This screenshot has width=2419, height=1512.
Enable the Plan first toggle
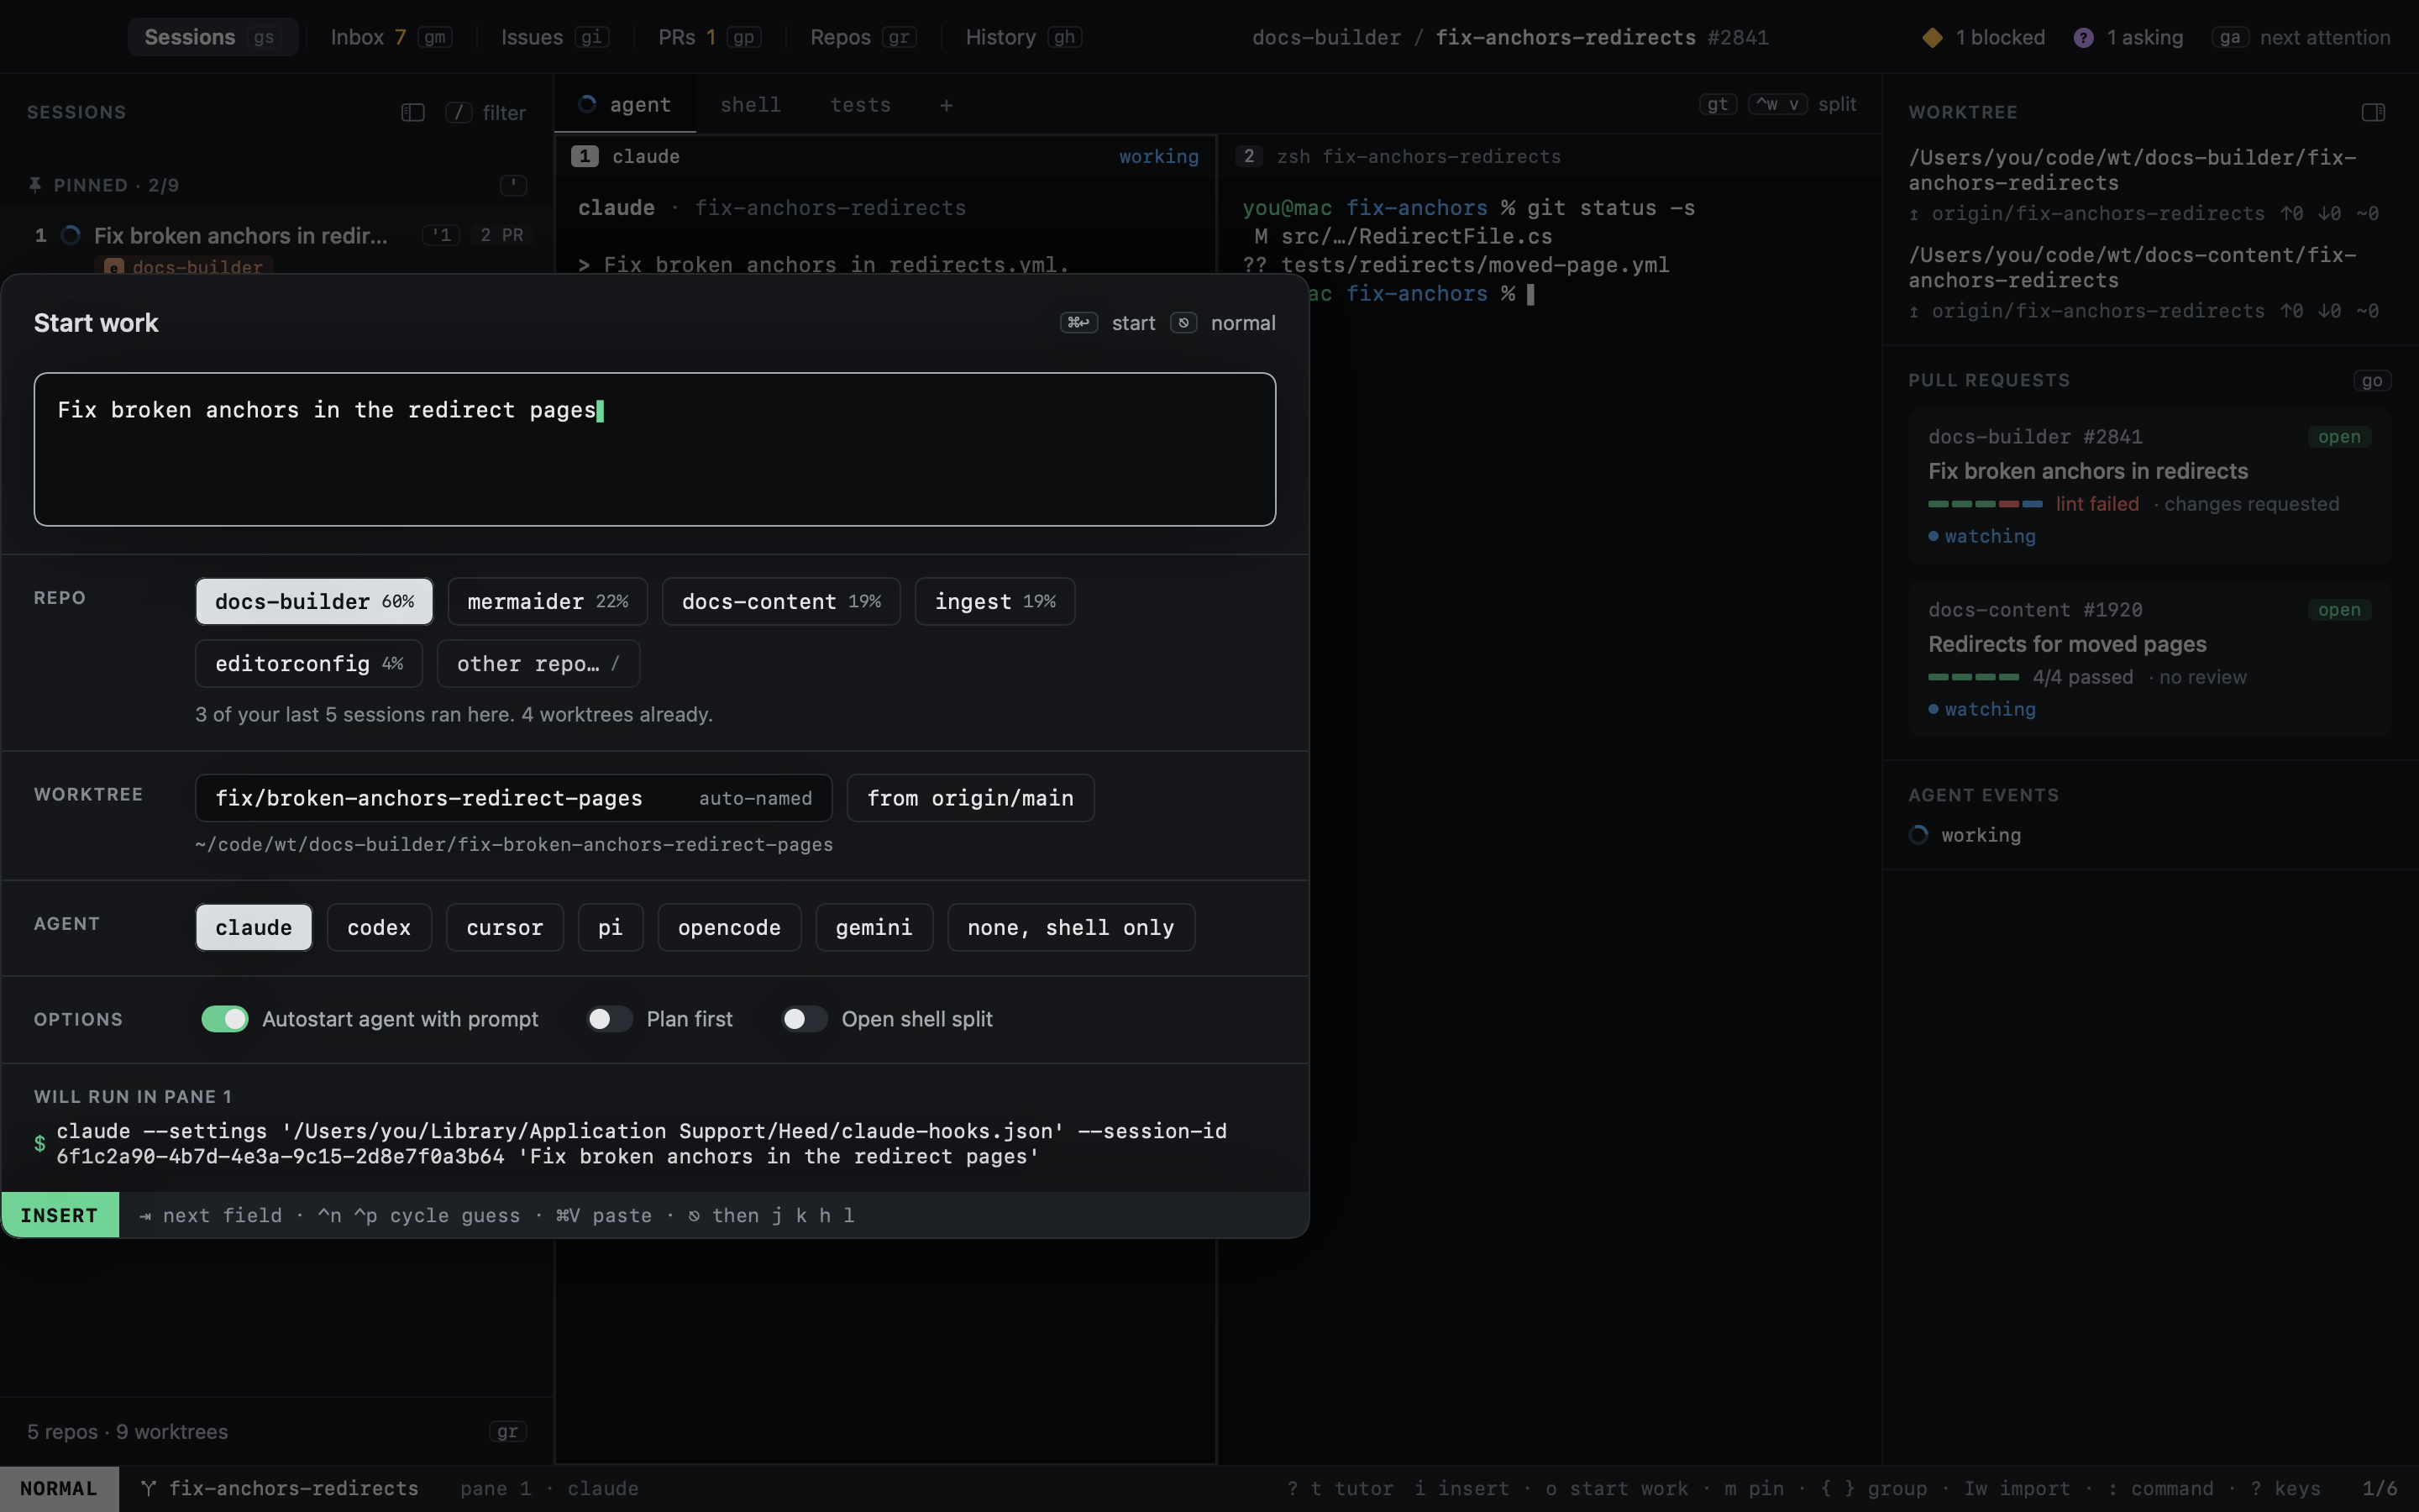pyautogui.click(x=609, y=1019)
